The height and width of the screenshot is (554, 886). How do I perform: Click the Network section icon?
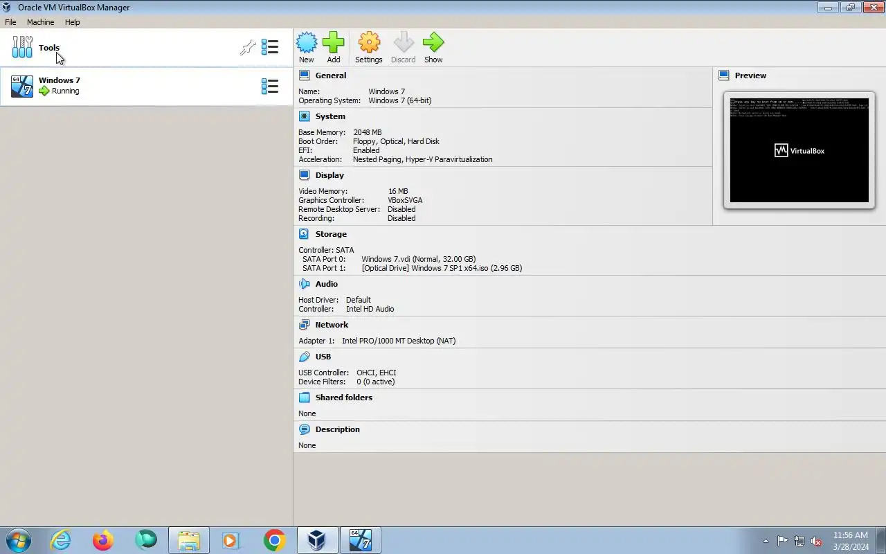pos(305,325)
